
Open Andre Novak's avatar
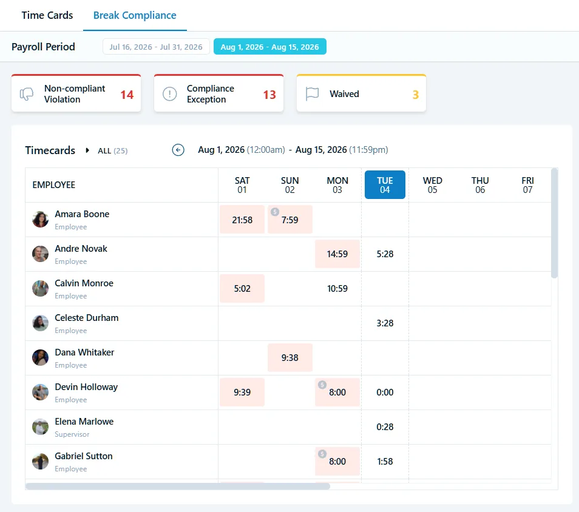click(x=40, y=254)
